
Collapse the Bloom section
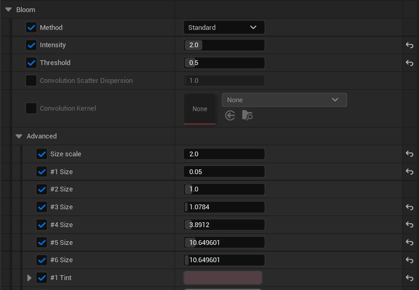click(8, 9)
